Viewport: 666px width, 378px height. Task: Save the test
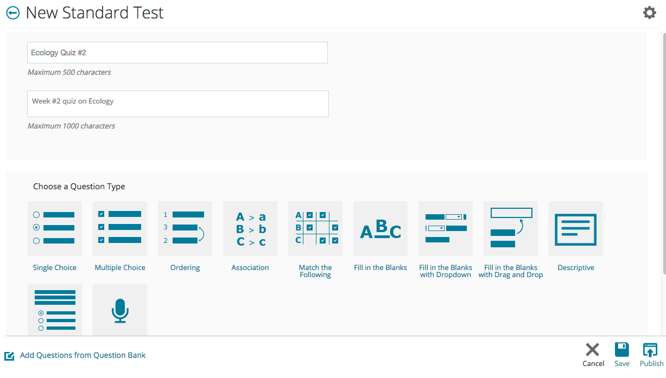pyautogui.click(x=622, y=355)
